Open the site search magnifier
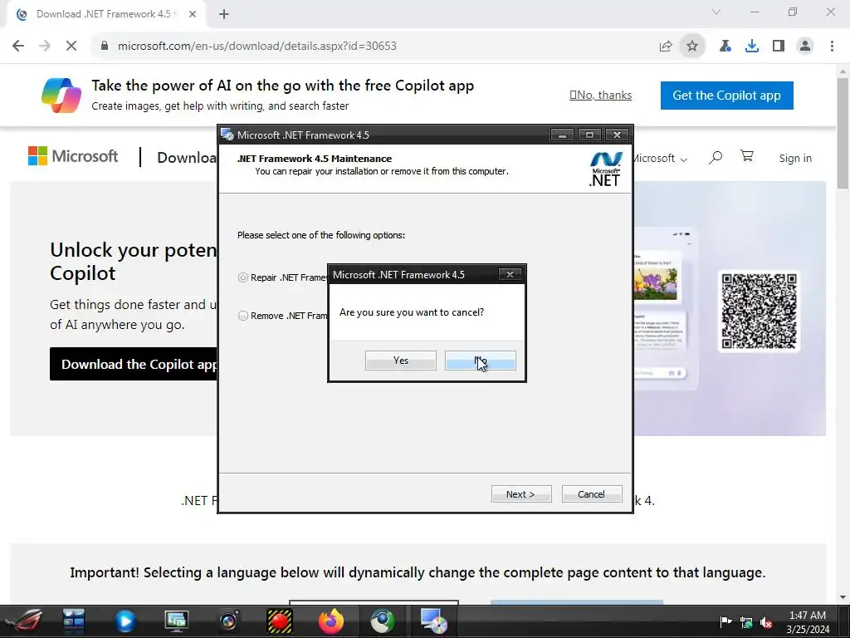 [x=716, y=158]
